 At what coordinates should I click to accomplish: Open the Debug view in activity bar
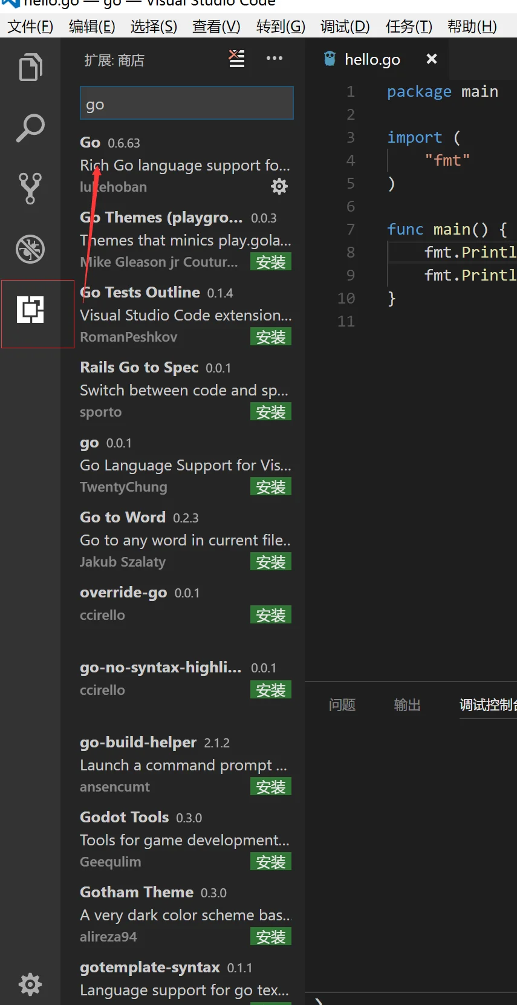click(x=30, y=249)
